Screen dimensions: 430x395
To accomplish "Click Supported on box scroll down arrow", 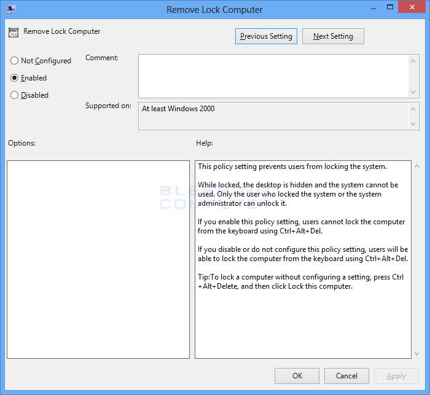I will tap(413, 124).
